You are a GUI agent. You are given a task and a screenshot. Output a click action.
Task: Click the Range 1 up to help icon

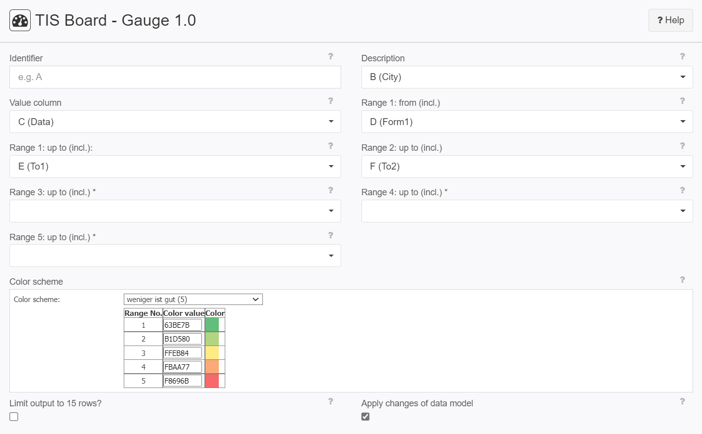click(x=331, y=146)
